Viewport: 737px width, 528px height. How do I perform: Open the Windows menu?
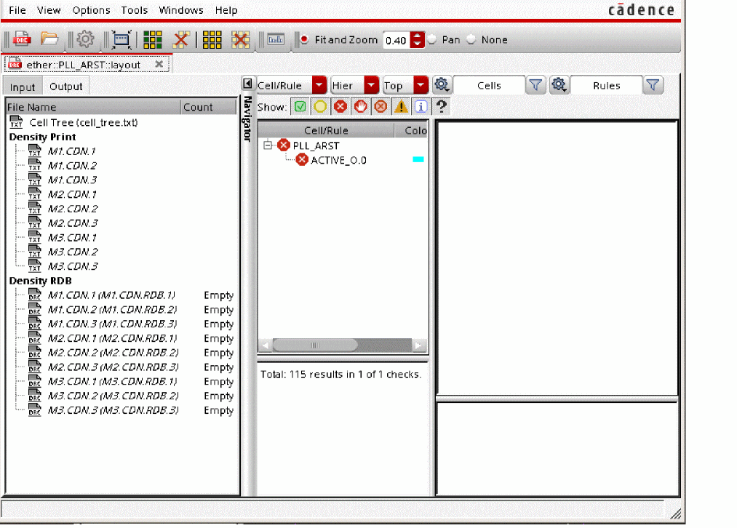pyautogui.click(x=181, y=10)
